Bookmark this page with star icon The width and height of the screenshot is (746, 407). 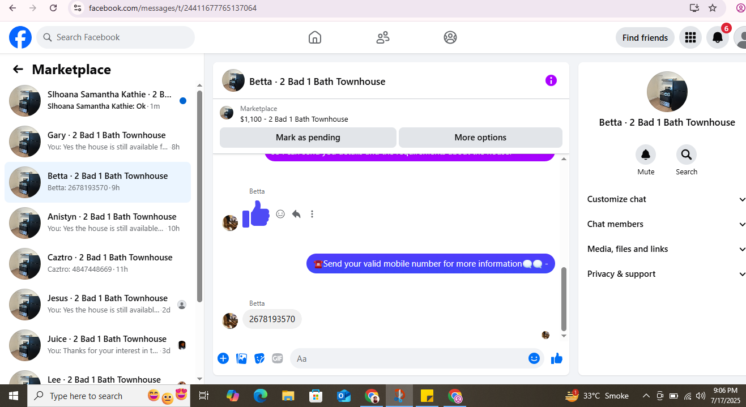pyautogui.click(x=713, y=8)
